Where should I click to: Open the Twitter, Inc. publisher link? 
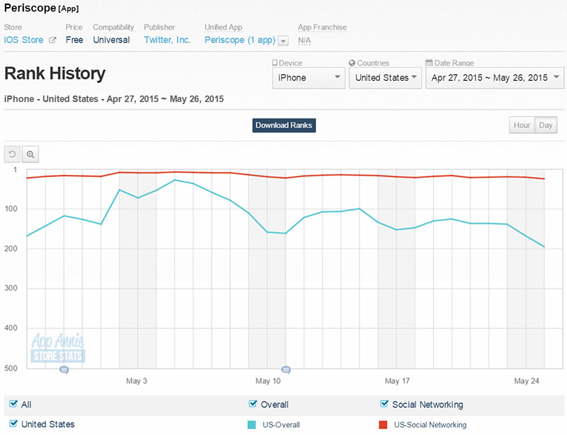coord(167,40)
